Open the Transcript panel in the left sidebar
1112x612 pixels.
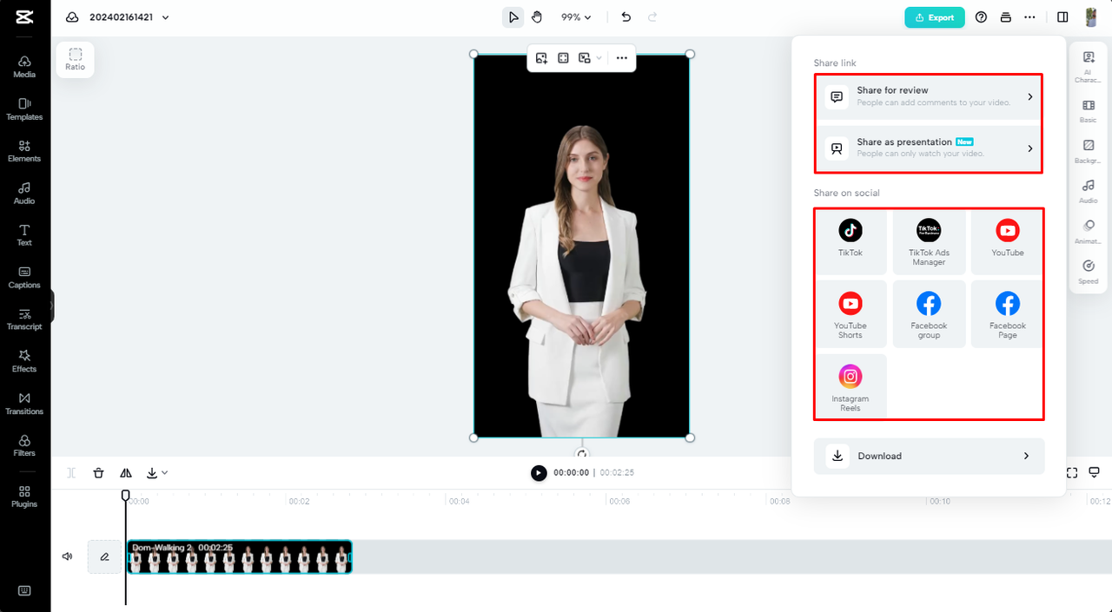click(23, 319)
